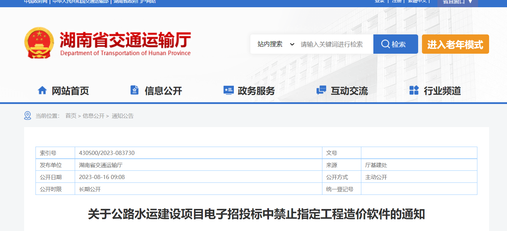Viewport: 507px width, 231px height.
Task: Click the location pin icon beside 当前位置
Action: 28,116
